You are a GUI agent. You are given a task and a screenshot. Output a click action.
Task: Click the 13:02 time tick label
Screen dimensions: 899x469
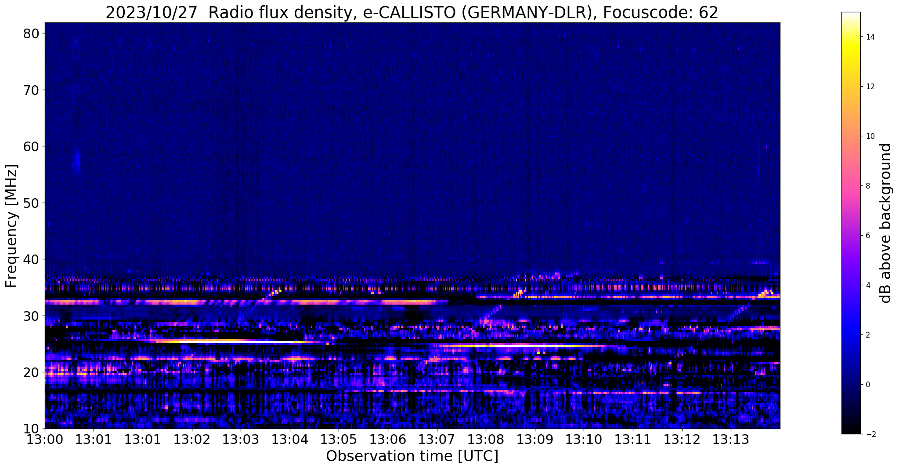pos(192,440)
